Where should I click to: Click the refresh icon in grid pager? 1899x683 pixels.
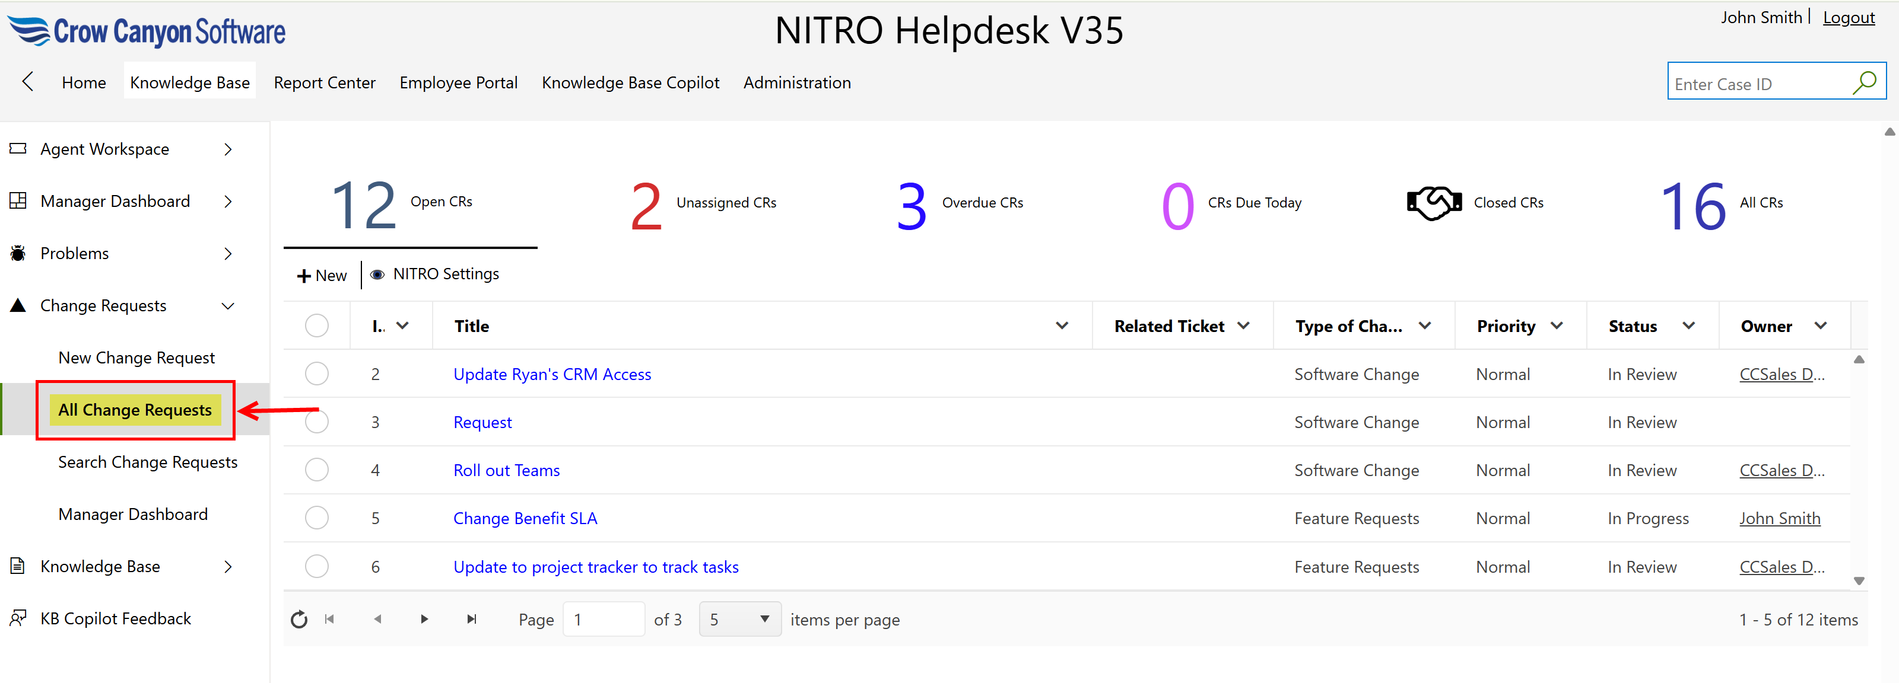point(298,620)
